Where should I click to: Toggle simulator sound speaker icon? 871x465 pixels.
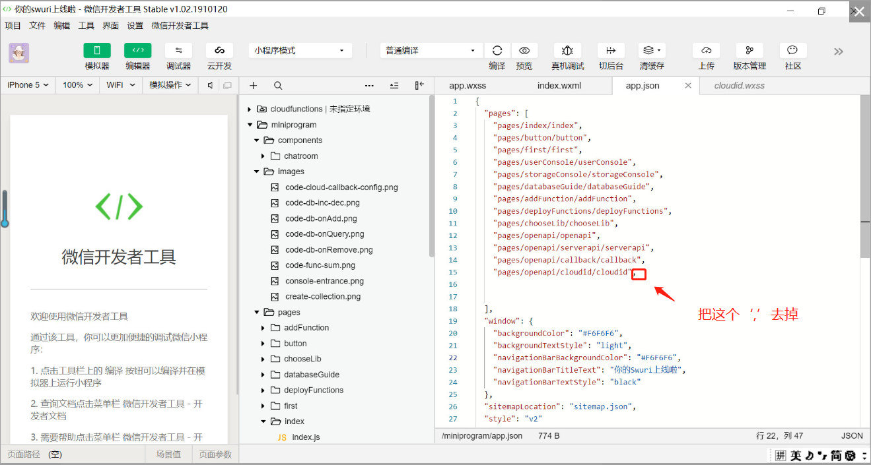[x=210, y=85]
